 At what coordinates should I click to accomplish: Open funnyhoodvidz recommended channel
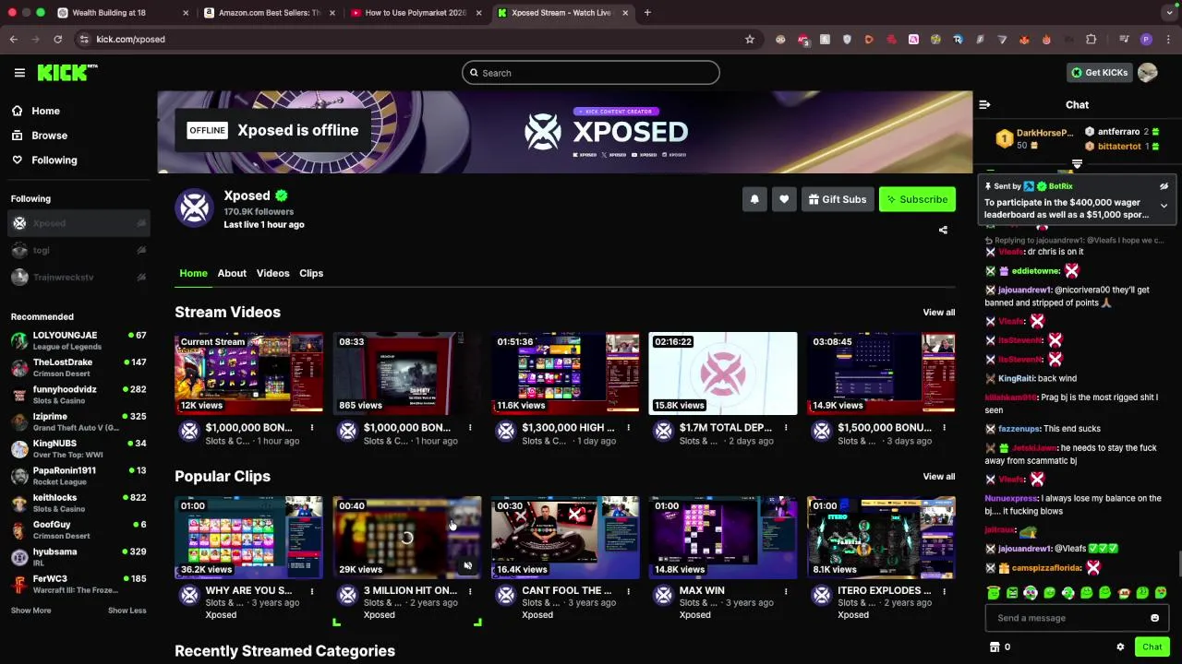[78, 395]
